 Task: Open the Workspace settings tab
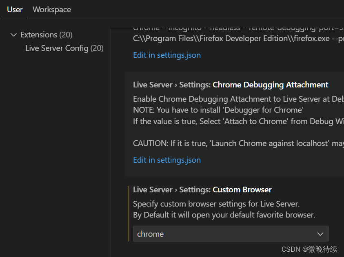tap(51, 9)
